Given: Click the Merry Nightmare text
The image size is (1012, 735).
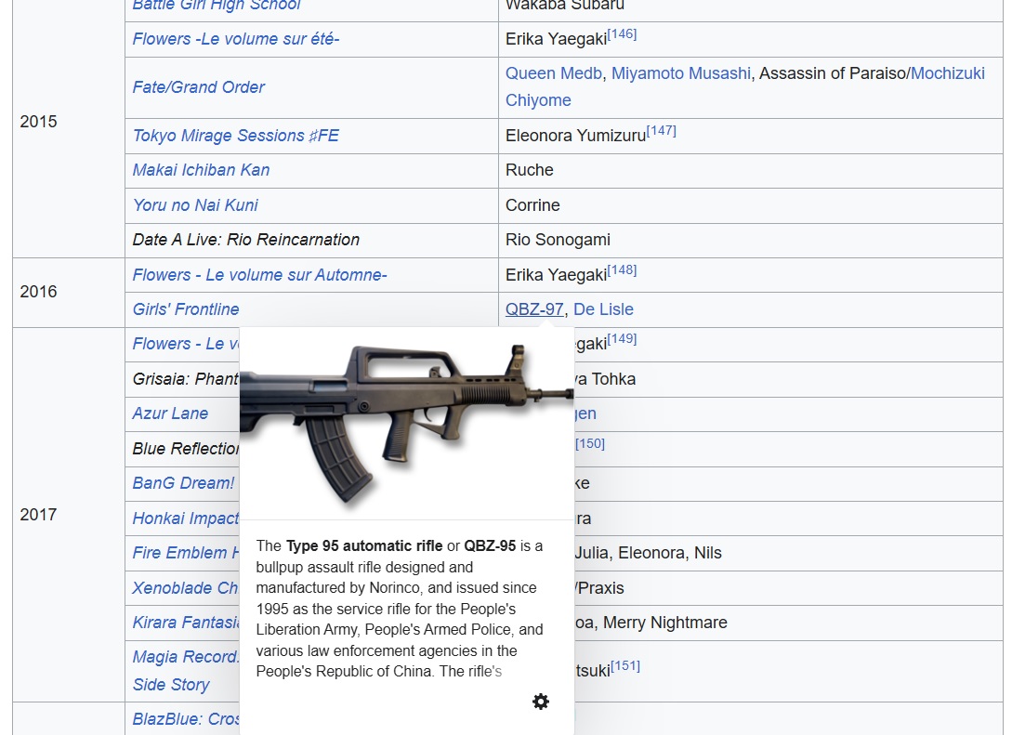Looking at the screenshot, I should pos(665,623).
